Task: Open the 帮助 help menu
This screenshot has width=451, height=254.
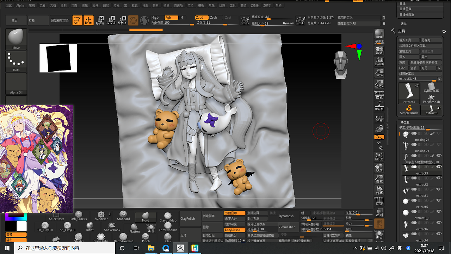Action: click(279, 6)
